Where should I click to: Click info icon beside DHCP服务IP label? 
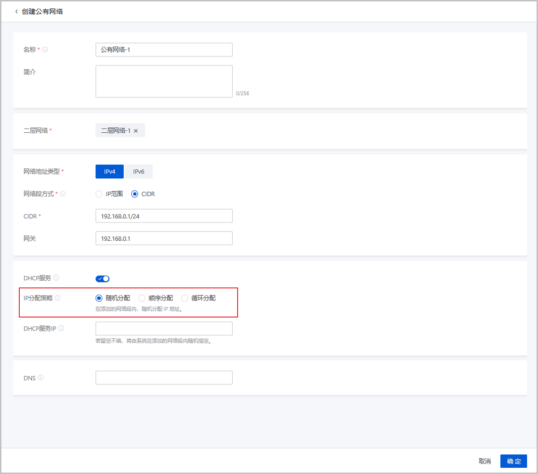click(x=61, y=328)
